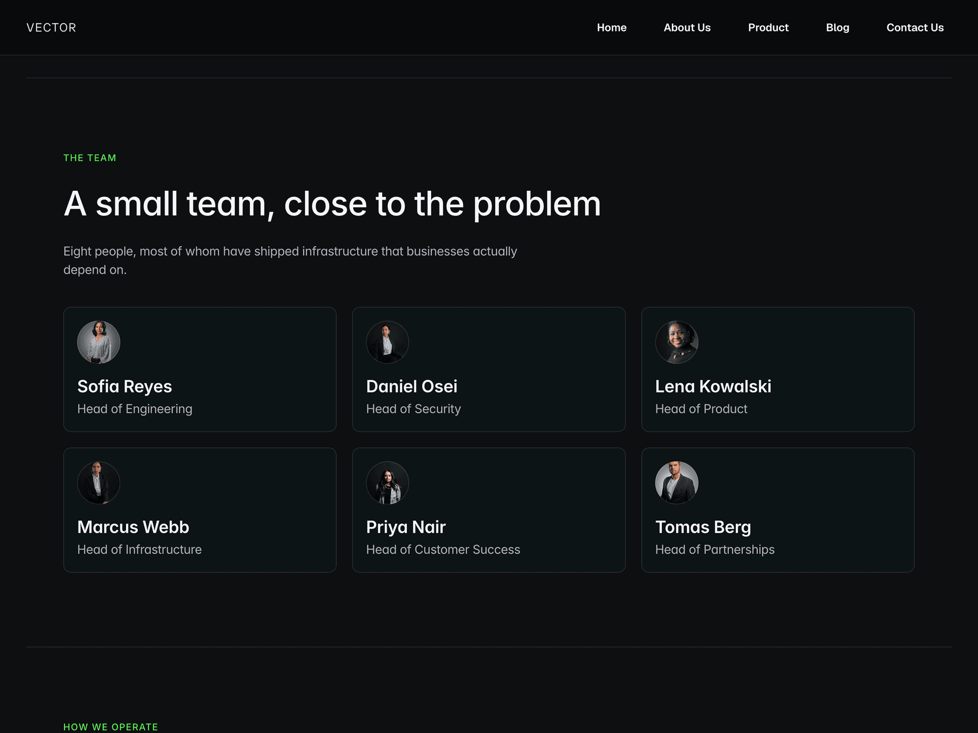Open the Blog section
Viewport: 978px width, 733px height.
[838, 28]
